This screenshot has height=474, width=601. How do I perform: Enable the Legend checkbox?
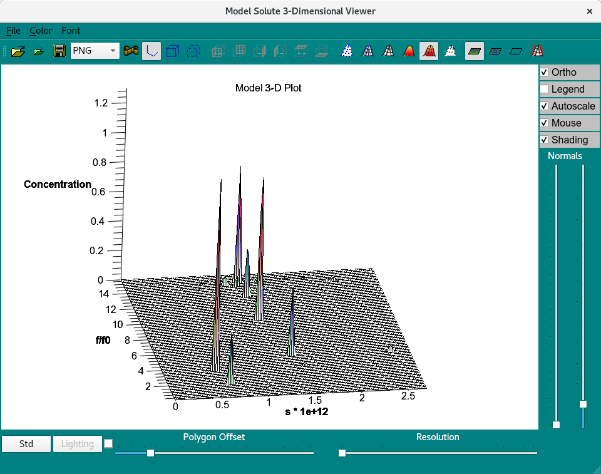tap(545, 89)
